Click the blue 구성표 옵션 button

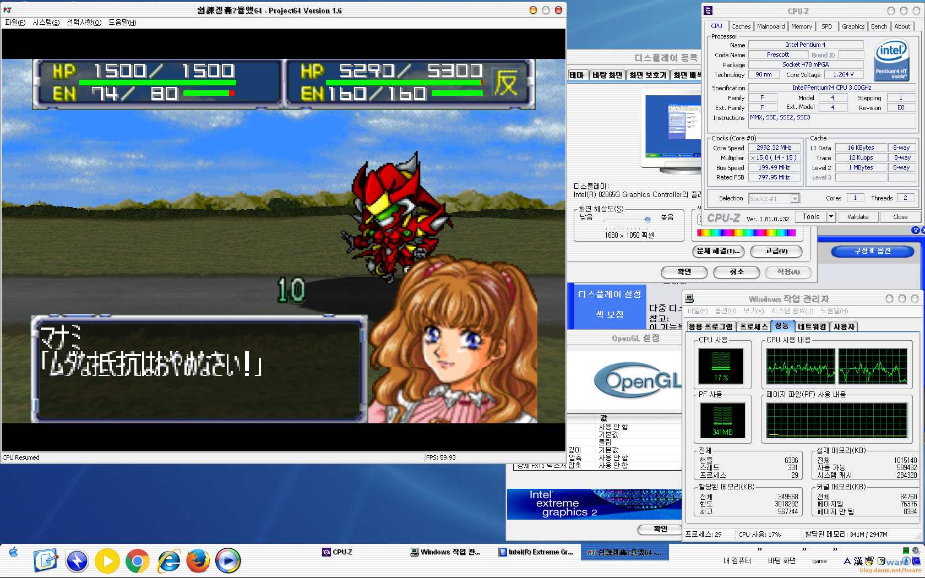coord(873,251)
